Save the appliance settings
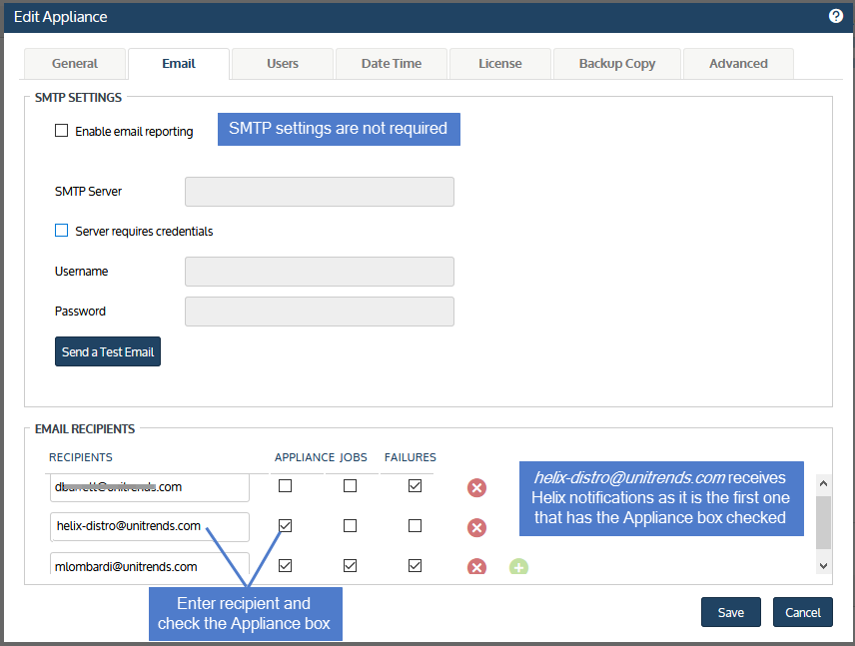The height and width of the screenshot is (646, 855). coord(730,612)
